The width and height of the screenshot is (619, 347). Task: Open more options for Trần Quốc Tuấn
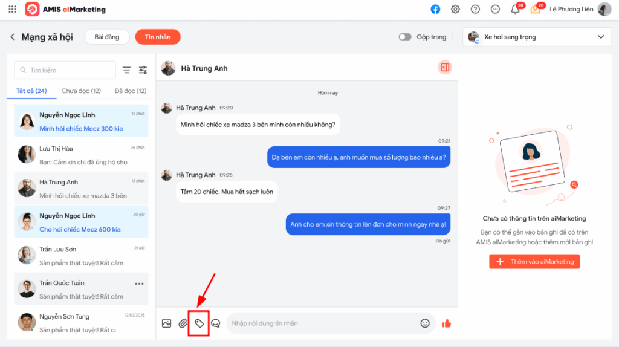140,284
